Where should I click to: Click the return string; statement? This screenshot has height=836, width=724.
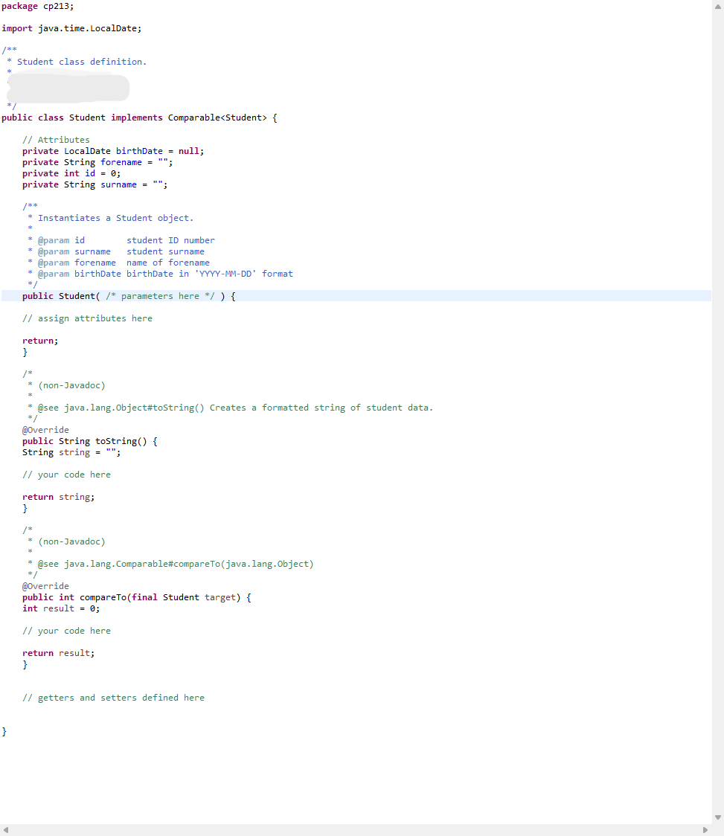[x=60, y=496]
